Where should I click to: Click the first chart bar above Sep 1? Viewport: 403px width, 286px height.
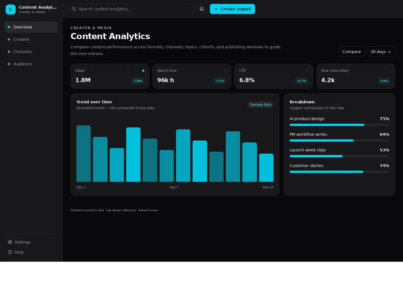(x=83, y=154)
